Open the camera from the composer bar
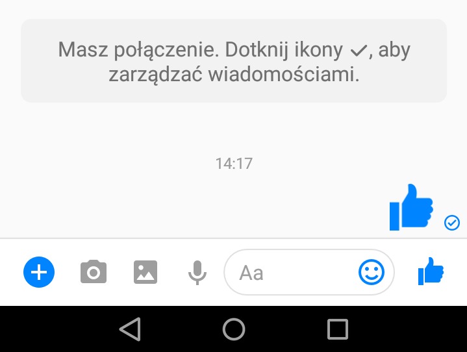The image size is (467, 352). [94, 271]
